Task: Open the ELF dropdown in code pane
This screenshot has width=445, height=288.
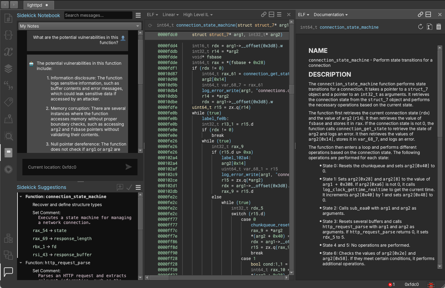Action: (x=152, y=15)
